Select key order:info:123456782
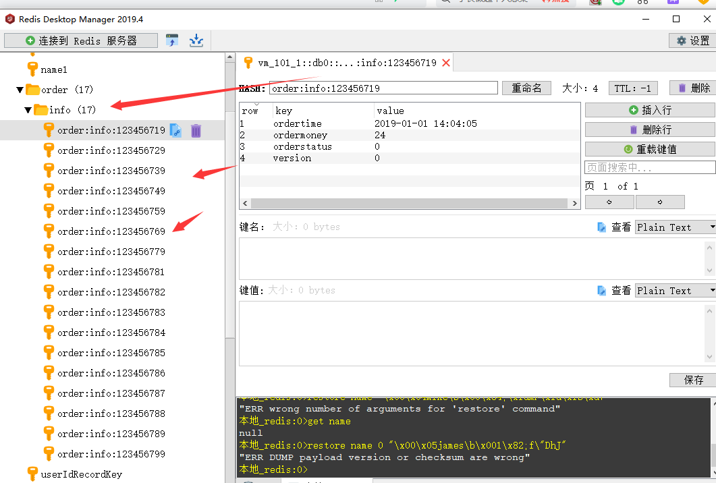 pos(111,292)
